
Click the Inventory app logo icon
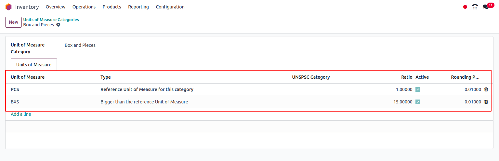(8, 7)
